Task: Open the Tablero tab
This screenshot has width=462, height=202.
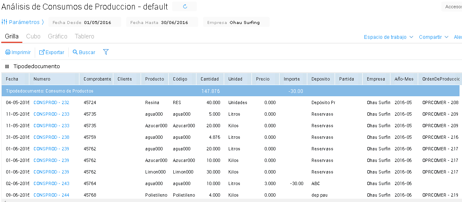Action: [84, 36]
